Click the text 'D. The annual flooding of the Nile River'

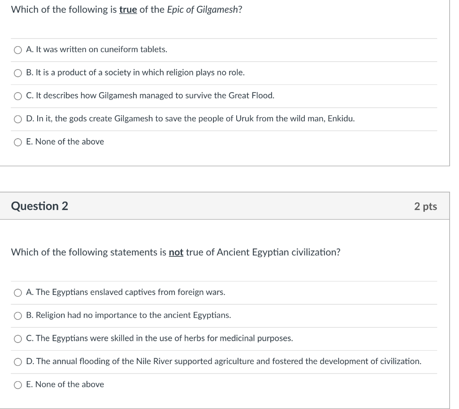pyautogui.click(x=99, y=361)
